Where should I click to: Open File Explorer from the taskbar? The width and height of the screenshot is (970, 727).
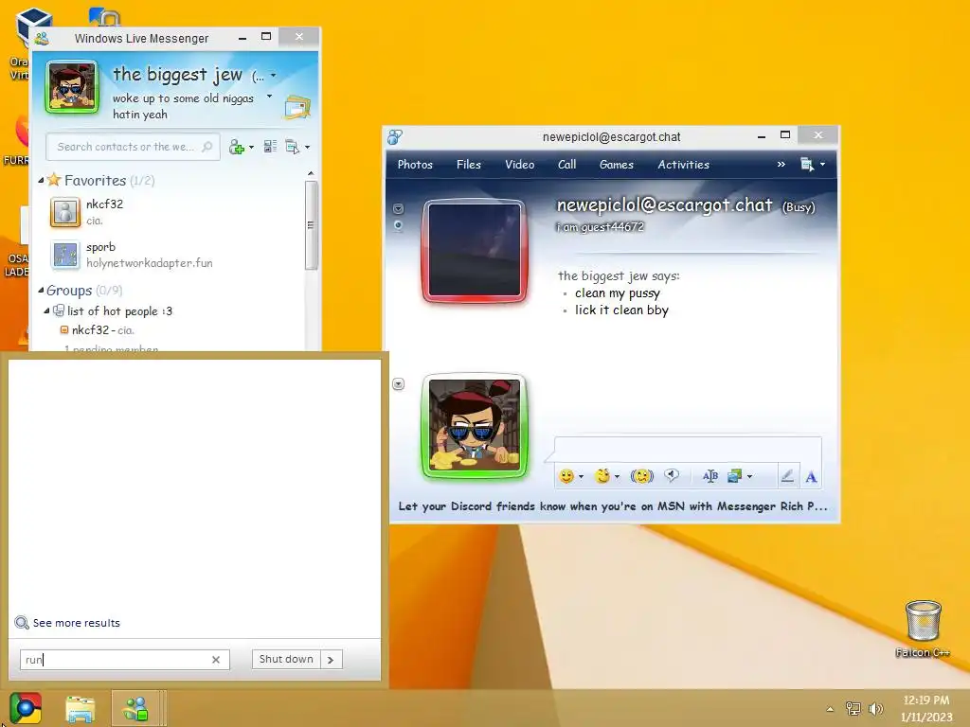[x=81, y=708]
